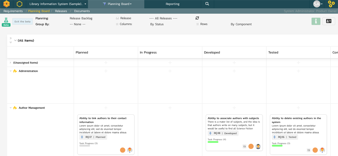This screenshot has height=156, width=338.
Task: Click the contact card view icon
Action: [x=329, y=21]
